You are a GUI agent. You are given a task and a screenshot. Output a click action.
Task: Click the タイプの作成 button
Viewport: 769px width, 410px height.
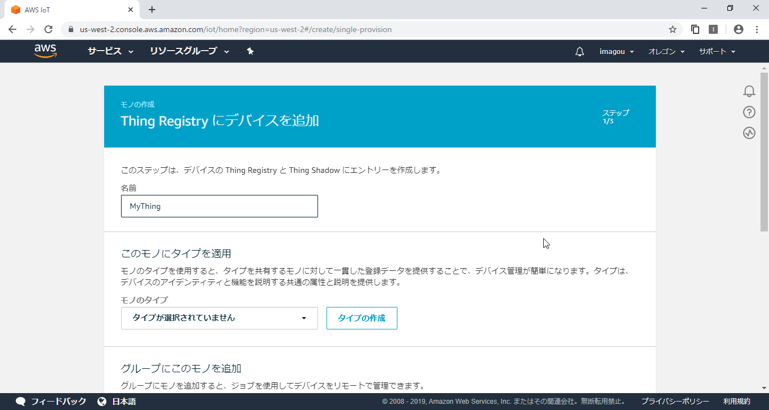tap(361, 318)
